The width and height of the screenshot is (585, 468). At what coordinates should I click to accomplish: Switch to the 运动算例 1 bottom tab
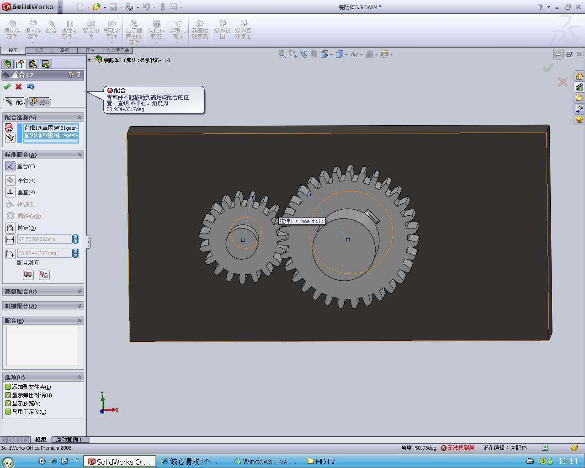click(x=69, y=440)
